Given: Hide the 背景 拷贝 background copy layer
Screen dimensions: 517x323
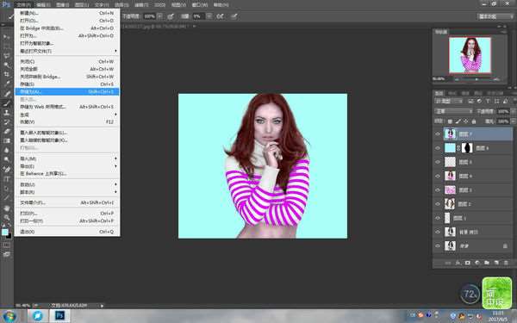Looking at the screenshot, I should click(x=438, y=232).
